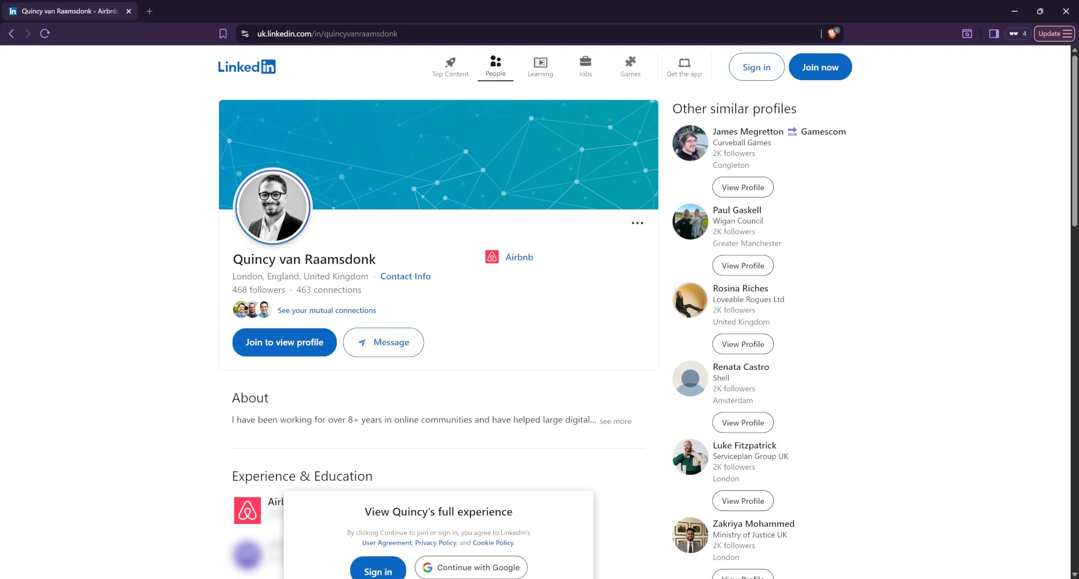
Task: Open the Jobs navigation item
Action: tap(586, 67)
